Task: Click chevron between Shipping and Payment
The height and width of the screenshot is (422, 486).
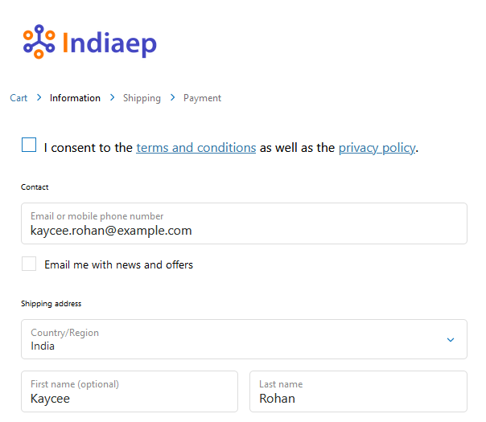Action: (172, 98)
